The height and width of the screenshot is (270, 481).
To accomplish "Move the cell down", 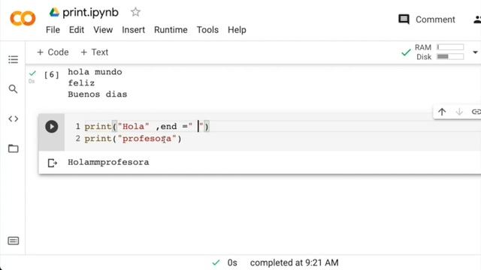I will tap(459, 112).
